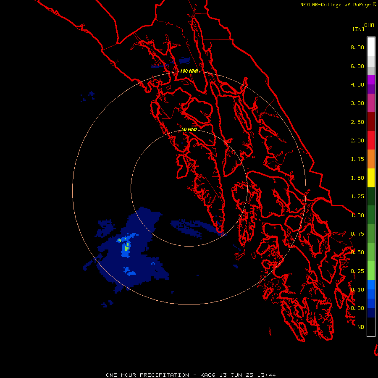
Task: Click the '4.00' legend value
Action: click(357, 84)
